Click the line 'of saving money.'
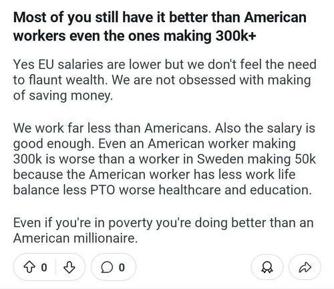This screenshot has width=334, height=289. (x=63, y=95)
